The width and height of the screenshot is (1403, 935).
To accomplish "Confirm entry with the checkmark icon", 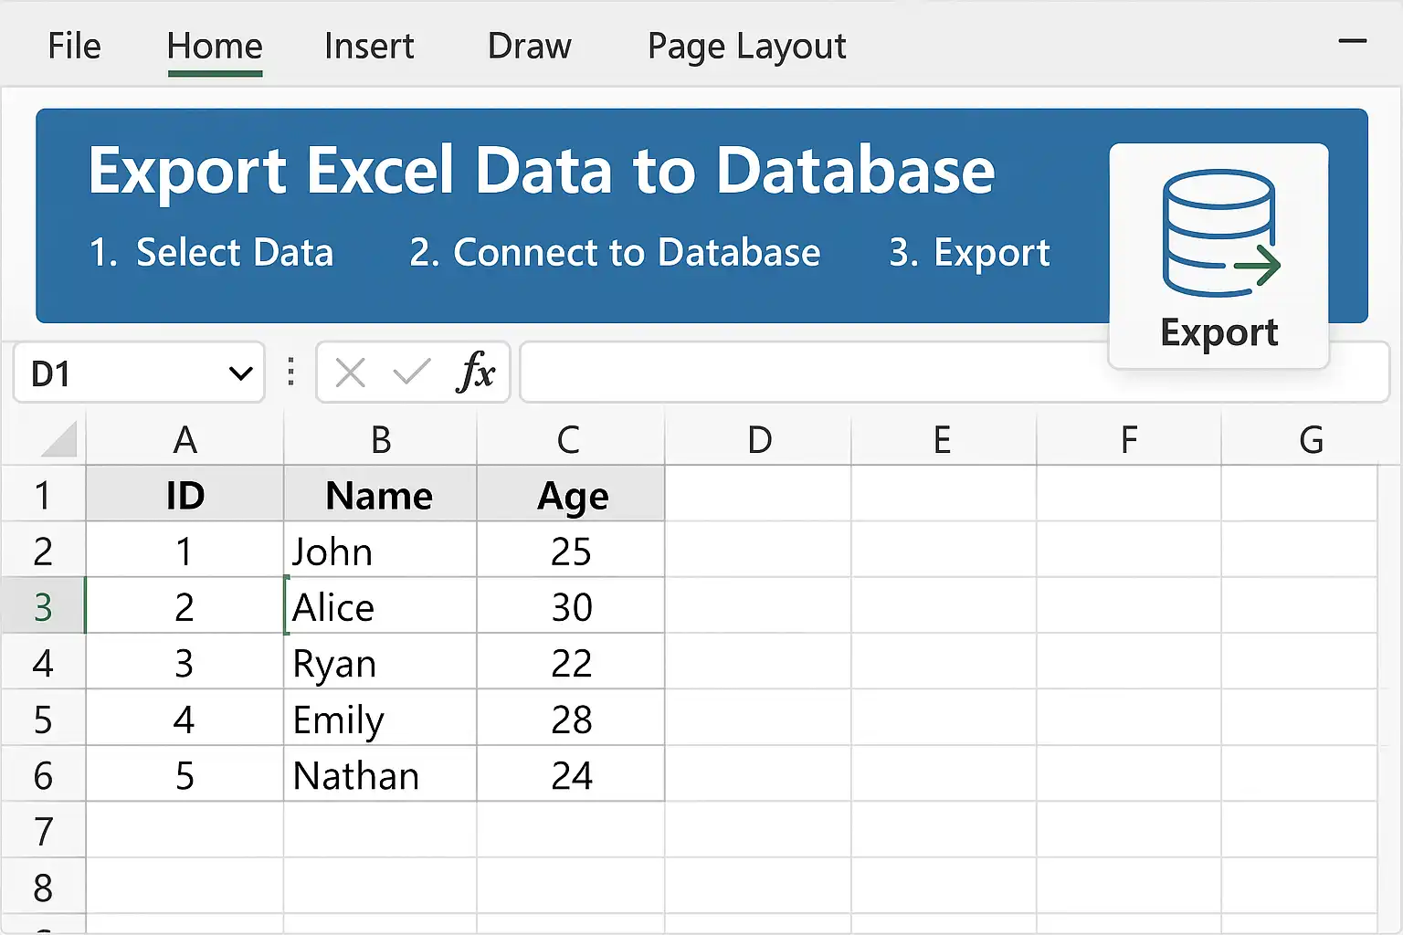I will point(411,372).
